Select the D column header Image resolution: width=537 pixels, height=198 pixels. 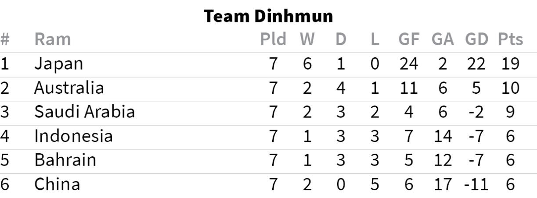coord(341,39)
